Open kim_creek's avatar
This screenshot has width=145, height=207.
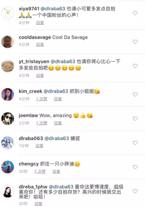pyautogui.click(x=8, y=94)
